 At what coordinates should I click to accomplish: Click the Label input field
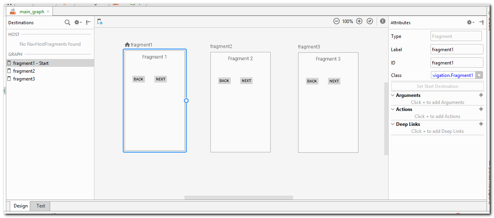(x=456, y=50)
